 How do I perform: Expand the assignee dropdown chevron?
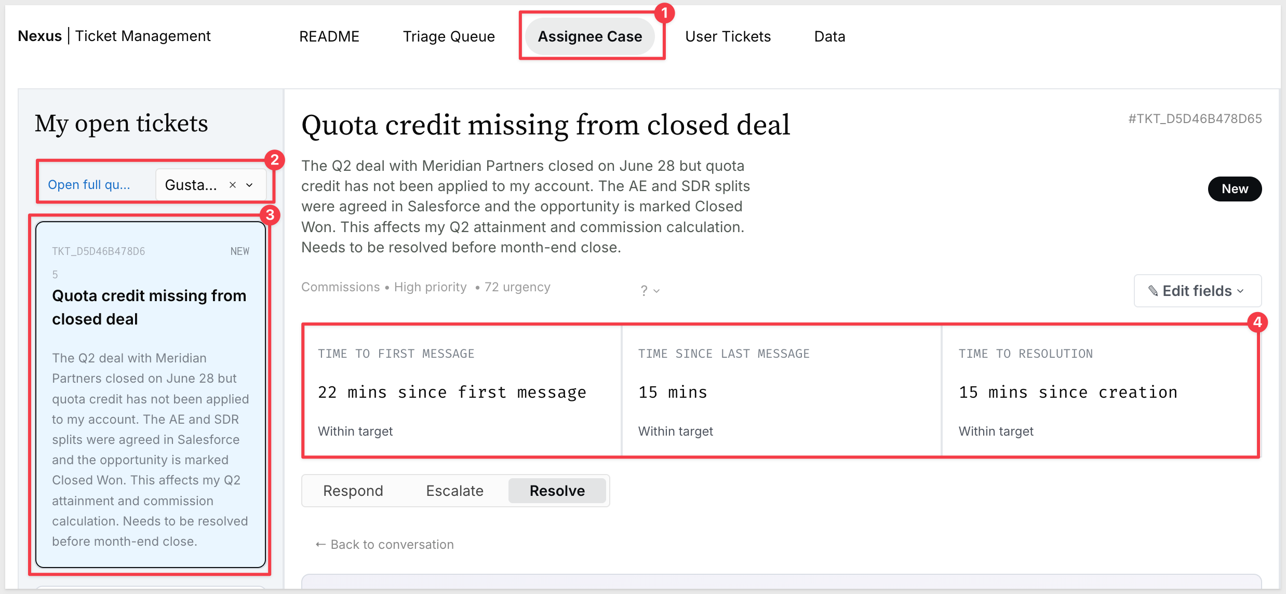(x=249, y=185)
